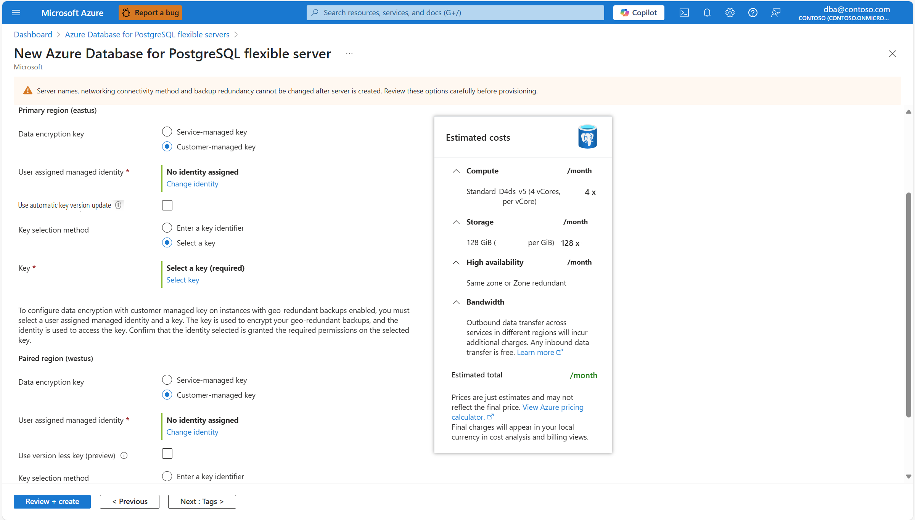
Task: Go to Dashboard breadcrumb
Action: [x=33, y=34]
